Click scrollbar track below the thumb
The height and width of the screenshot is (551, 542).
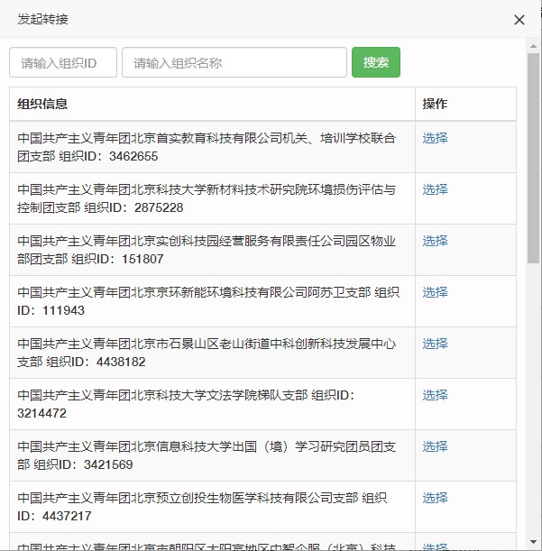click(533, 406)
